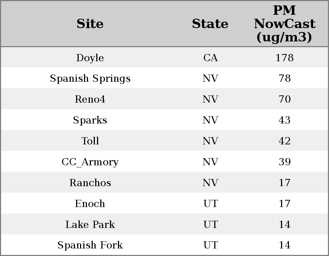The width and height of the screenshot is (329, 256).
Task: Select the CC_Armory site cell
Action: 90,162
